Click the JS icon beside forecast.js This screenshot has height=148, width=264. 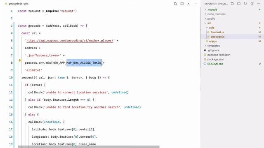(x=208, y=32)
